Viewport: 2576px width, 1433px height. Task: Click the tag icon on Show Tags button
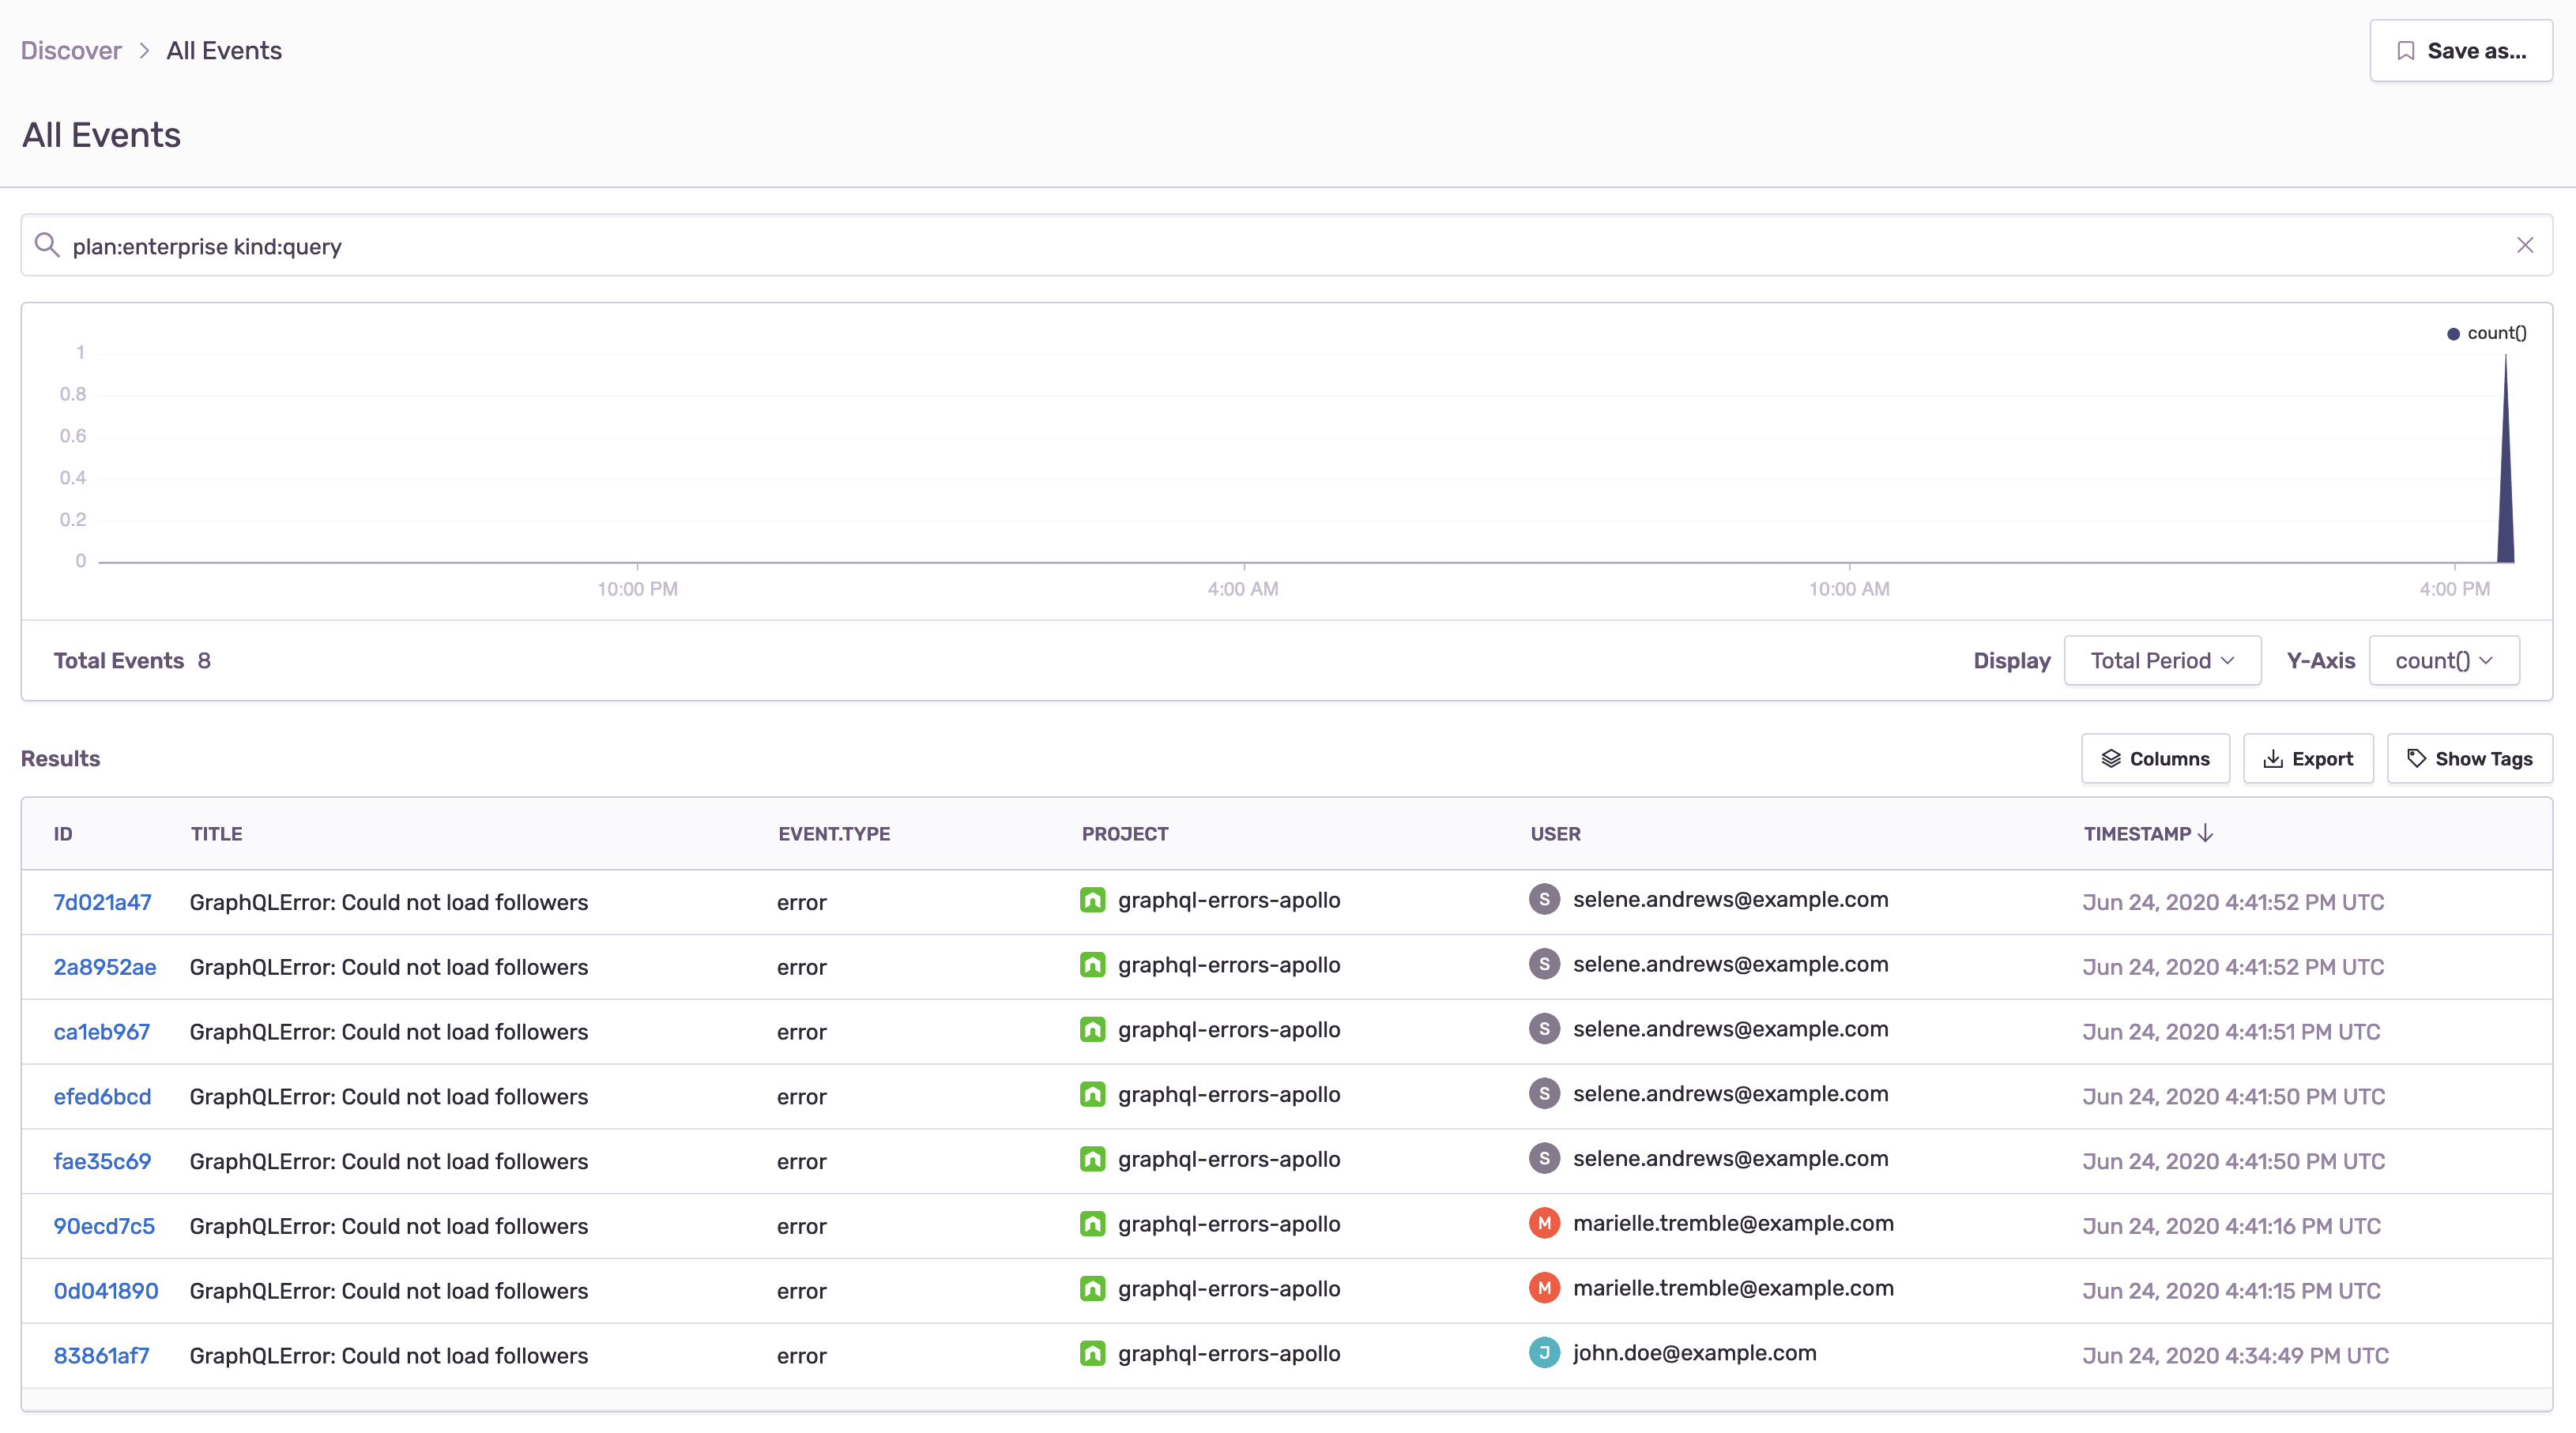pos(2419,758)
